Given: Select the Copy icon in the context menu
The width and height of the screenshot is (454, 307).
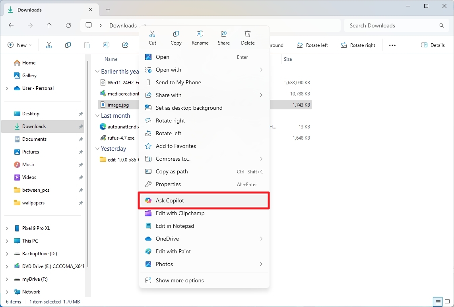Looking at the screenshot, I should click(x=176, y=37).
